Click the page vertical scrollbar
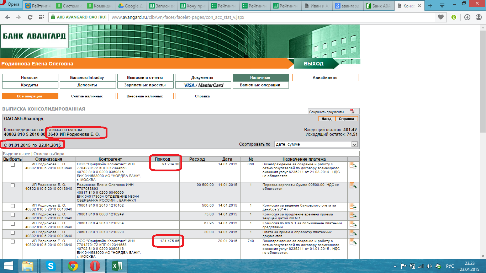Image resolution: width=486 pixels, height=273 pixels. 483,142
